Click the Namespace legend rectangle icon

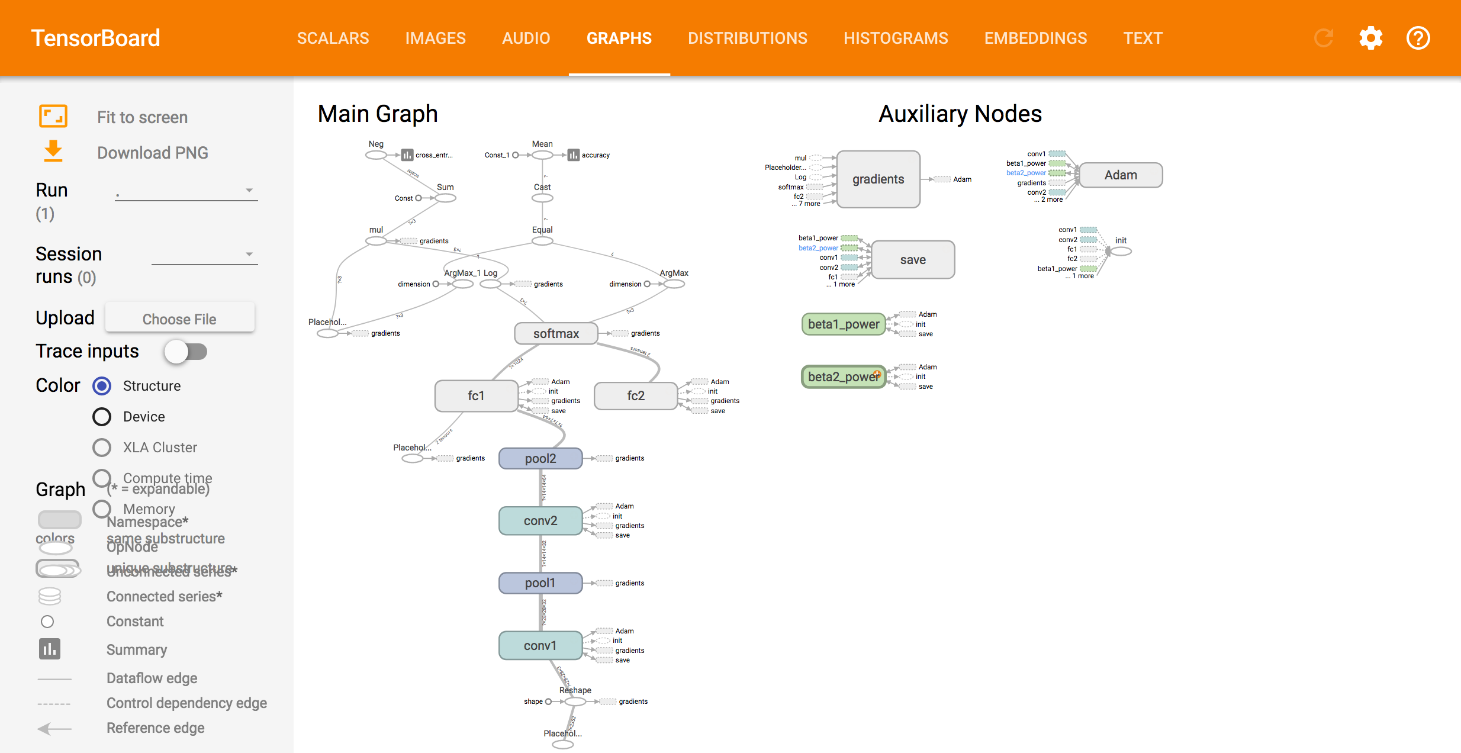coord(59,520)
